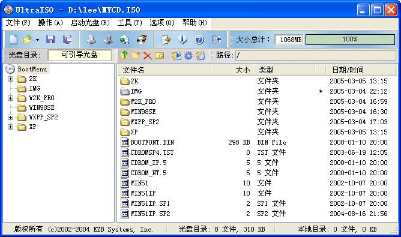The width and height of the screenshot is (401, 237).
Task: Click the new folder icon with star
Action: point(136,55)
